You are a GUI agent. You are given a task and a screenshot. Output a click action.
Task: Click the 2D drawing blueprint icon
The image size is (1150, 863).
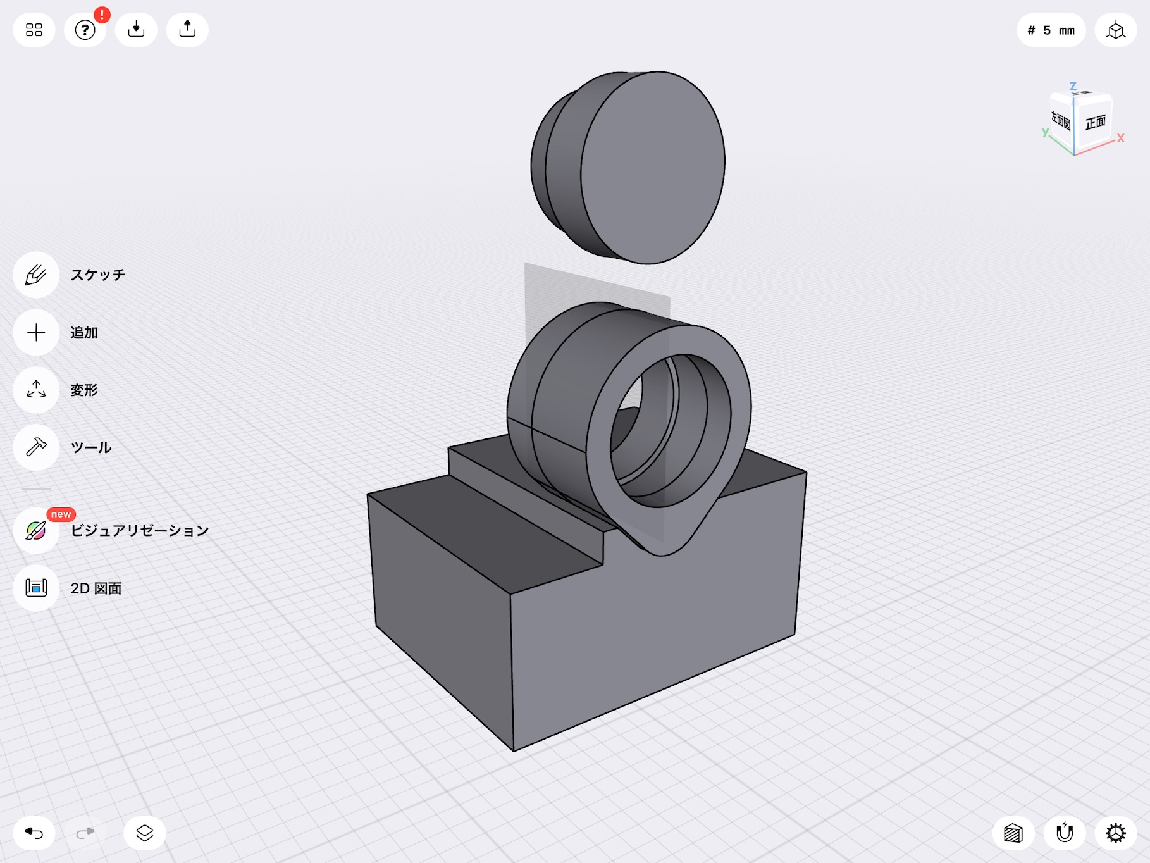36,588
